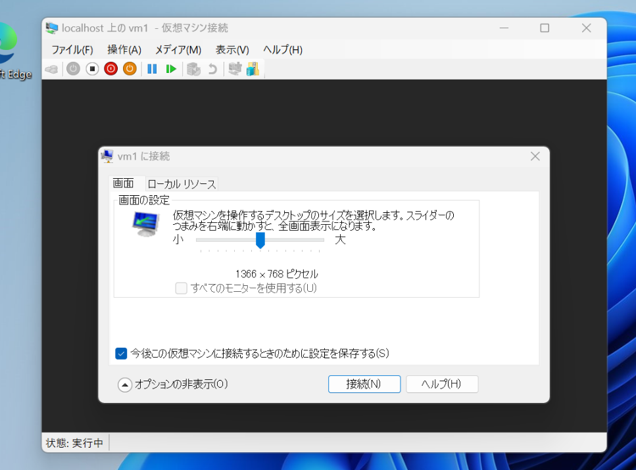Click the grey Start power icon

[73, 69]
